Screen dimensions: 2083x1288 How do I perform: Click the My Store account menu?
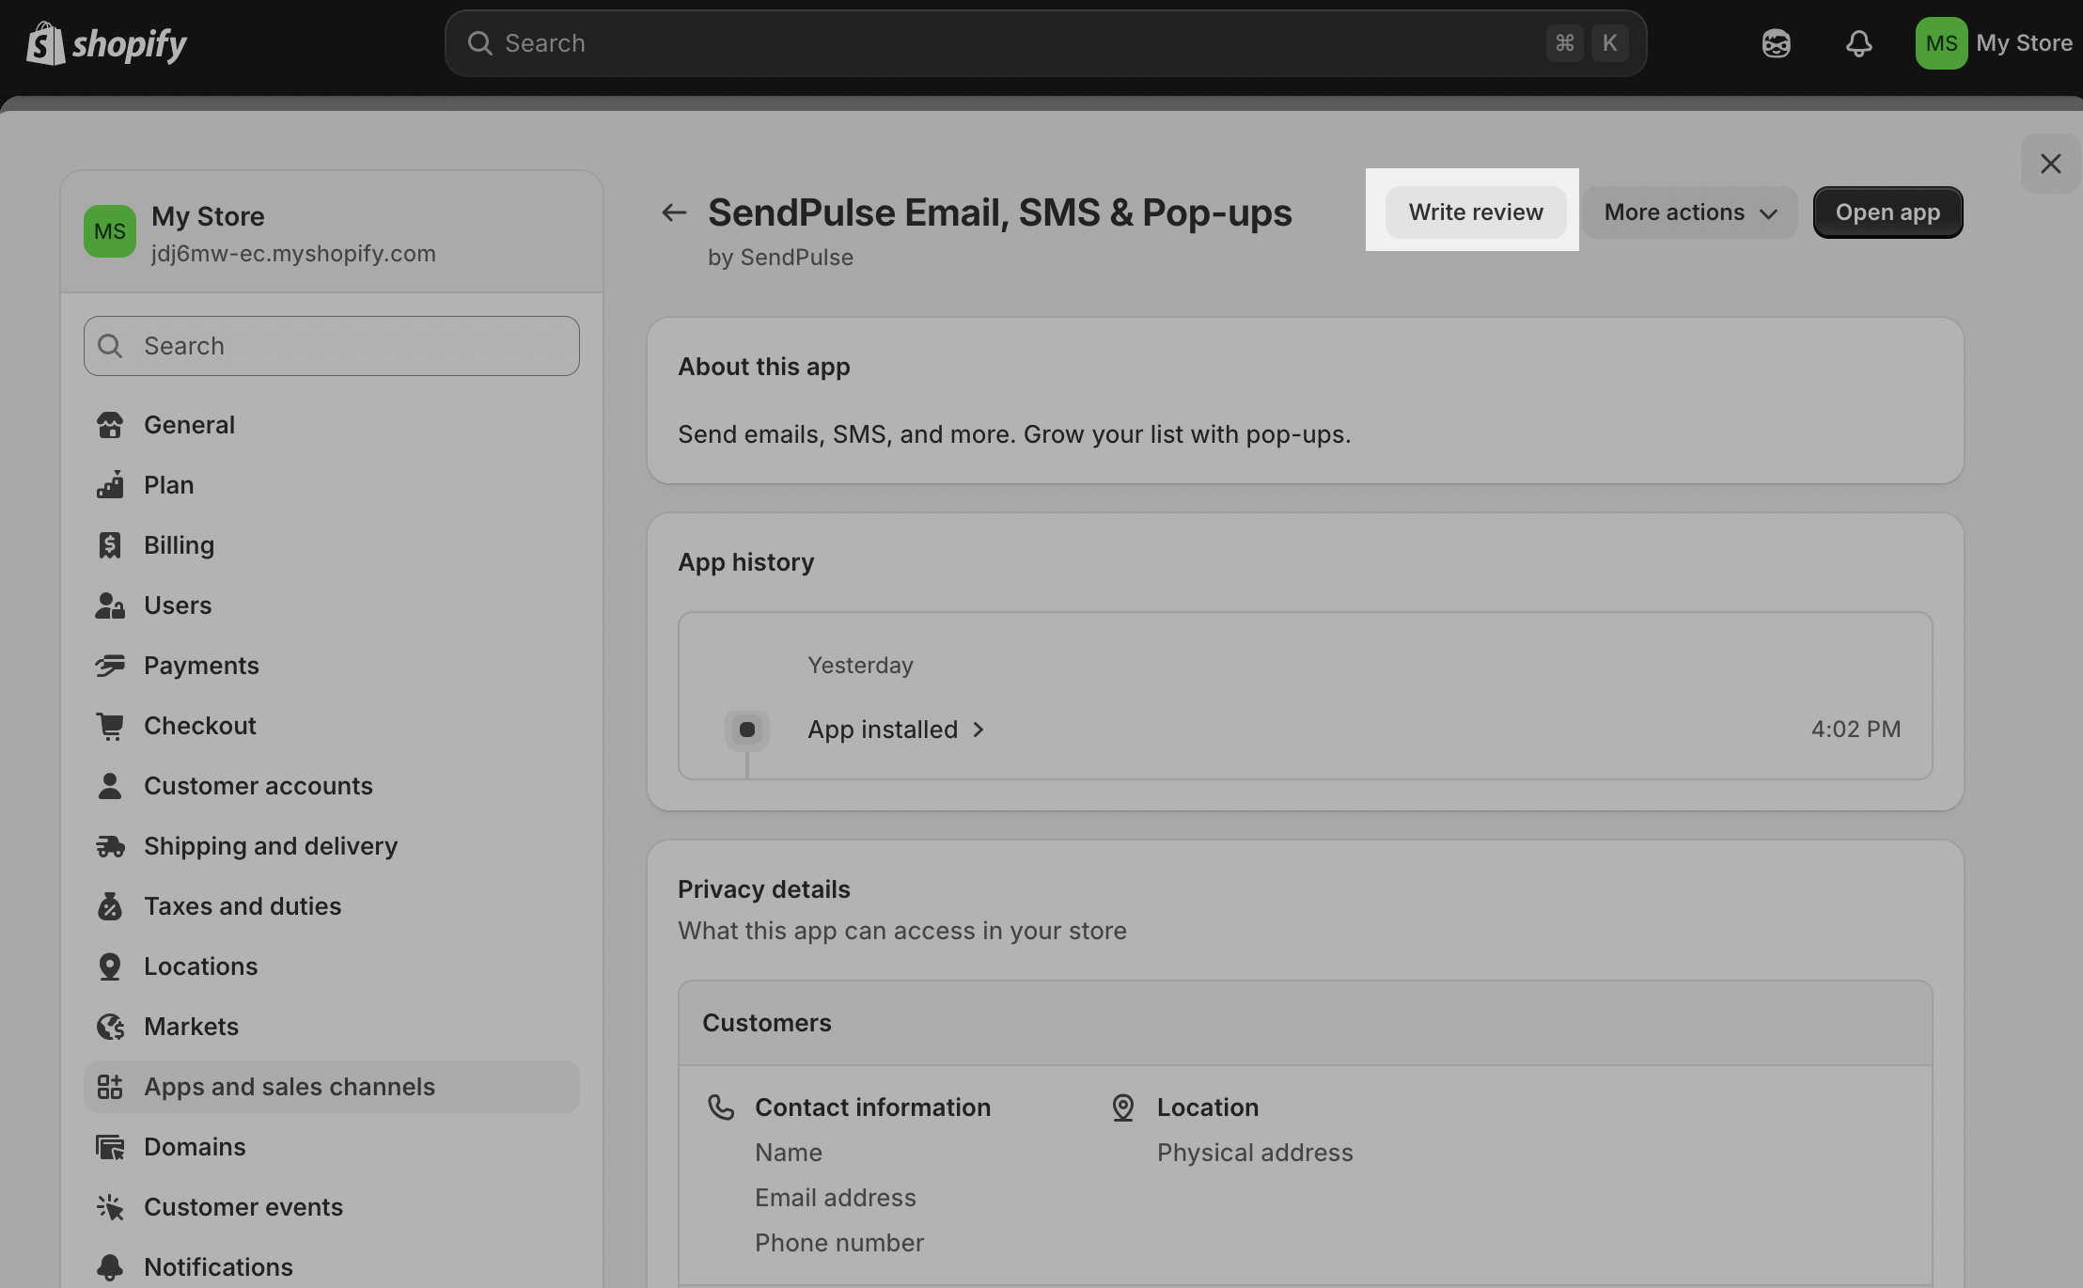[1995, 43]
